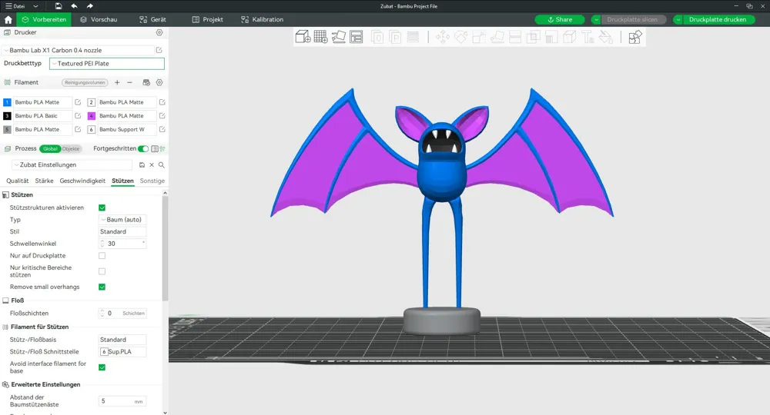Viewport: 770px width, 415px height.
Task: Select the Support painting tool icon
Action: pyautogui.click(x=551, y=37)
